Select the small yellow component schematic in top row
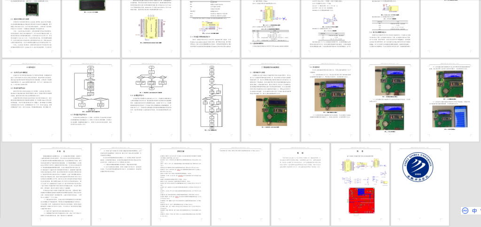Image resolution: width=481 pixels, height=227 pixels. [x=389, y=8]
